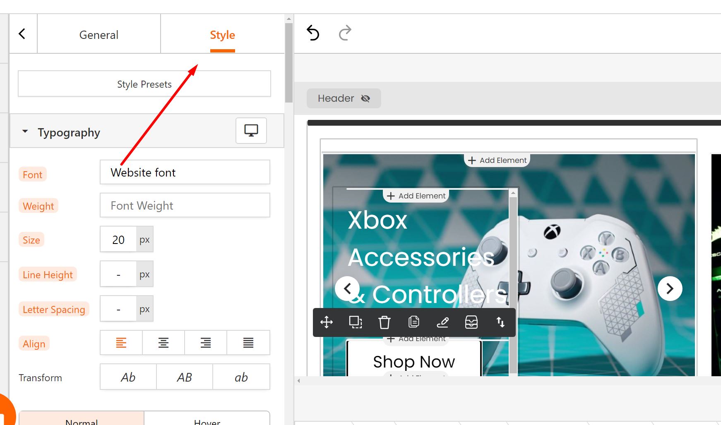This screenshot has width=721, height=425.
Task: Click the drawer tray icon in the element toolbar
Action: click(x=471, y=322)
